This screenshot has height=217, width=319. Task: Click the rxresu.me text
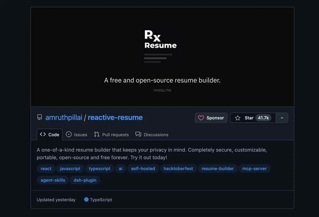(162, 90)
